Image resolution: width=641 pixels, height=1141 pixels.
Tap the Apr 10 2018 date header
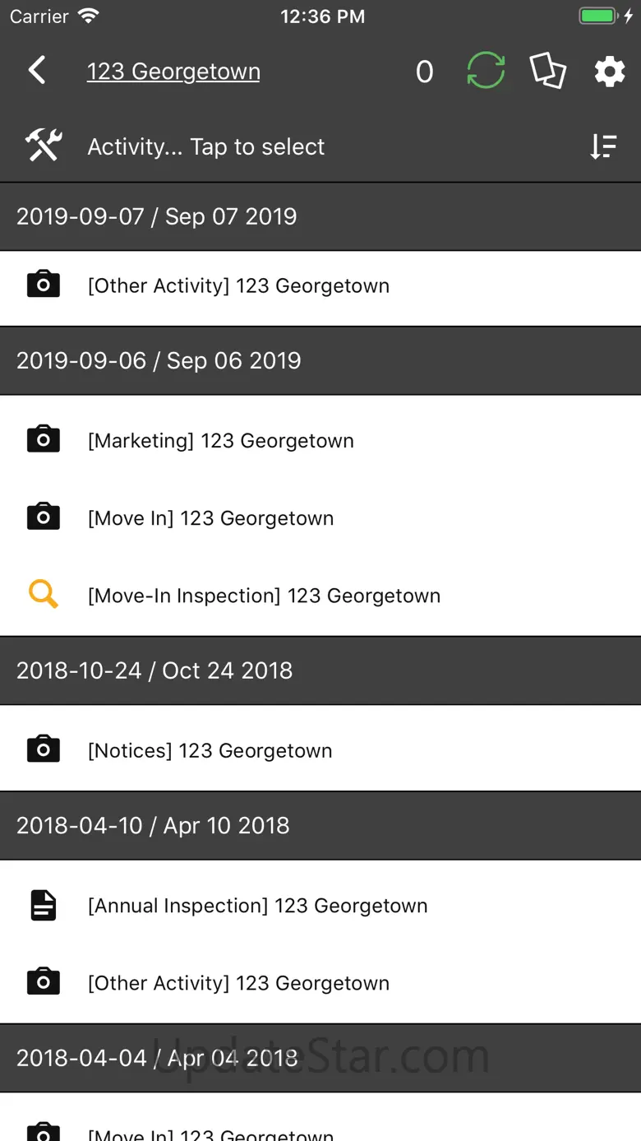tap(153, 826)
